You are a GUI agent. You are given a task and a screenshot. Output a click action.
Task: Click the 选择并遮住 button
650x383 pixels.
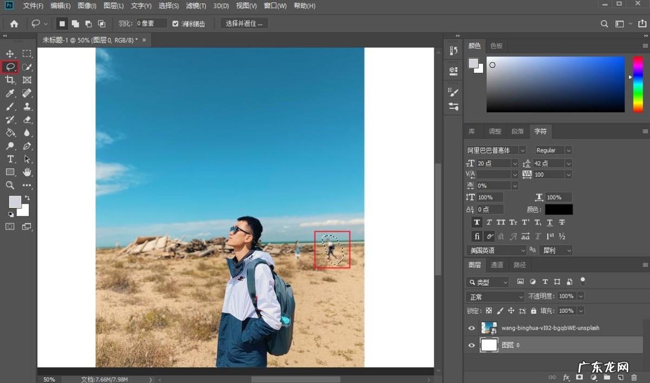244,24
